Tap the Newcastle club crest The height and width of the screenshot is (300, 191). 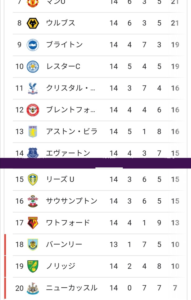pyautogui.click(x=33, y=288)
